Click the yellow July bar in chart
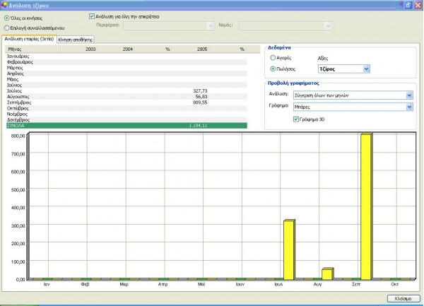 [289, 249]
